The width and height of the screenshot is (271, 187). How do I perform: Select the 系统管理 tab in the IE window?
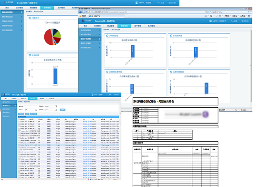pyautogui.click(x=151, y=26)
